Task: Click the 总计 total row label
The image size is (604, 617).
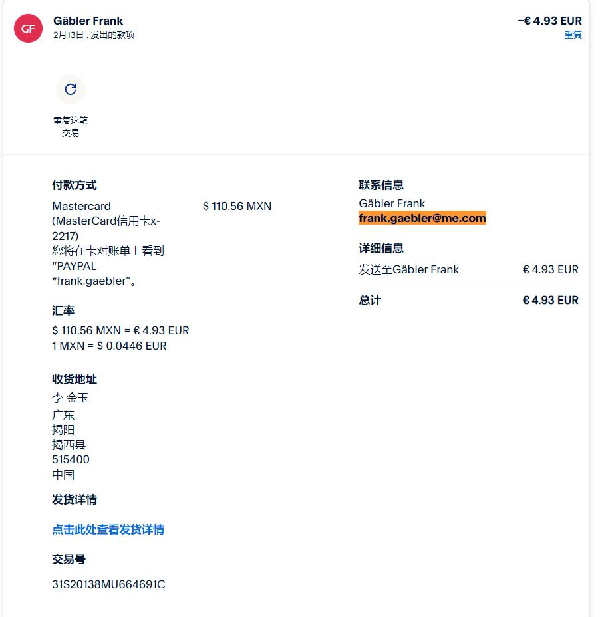Action: coord(370,300)
